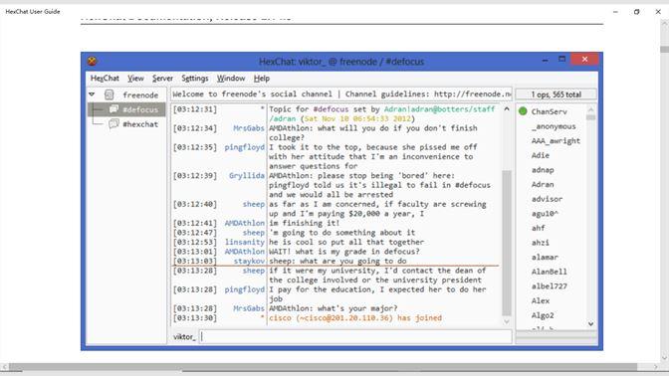
Task: Select AlanBell in the user list
Action: click(550, 272)
